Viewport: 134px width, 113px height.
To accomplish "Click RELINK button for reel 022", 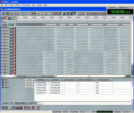I will click(x=29, y=85).
